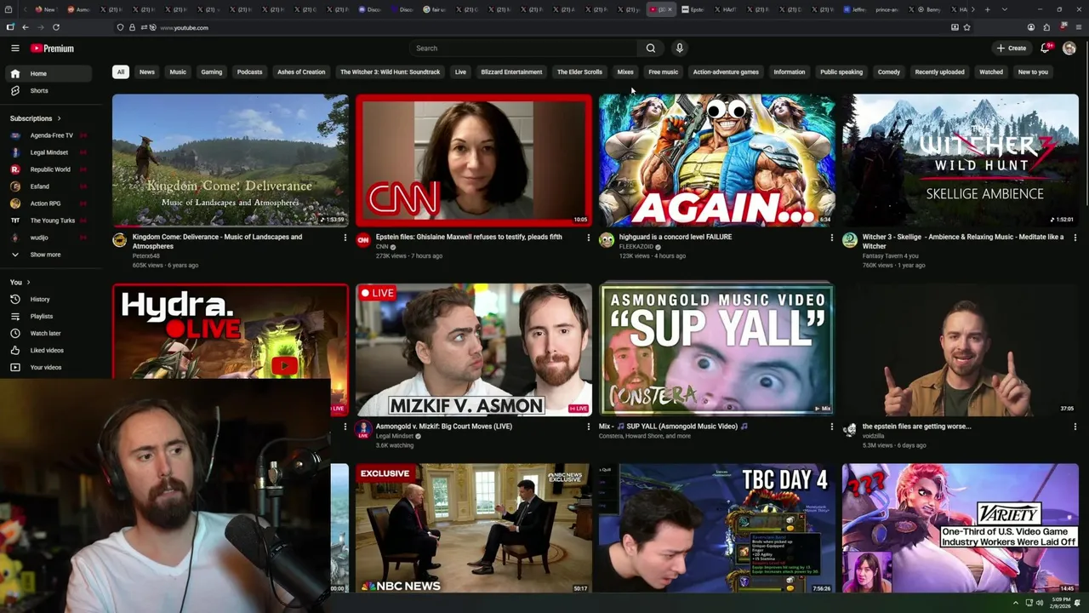The width and height of the screenshot is (1089, 613).
Task: Click into the Search field
Action: click(523, 49)
